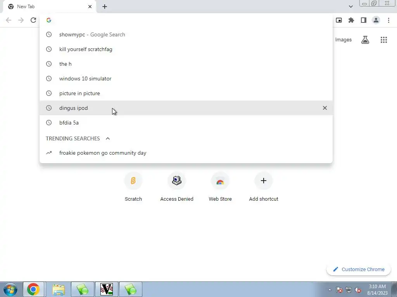
Task: Reload the page with the refresh icon
Action: click(x=33, y=20)
